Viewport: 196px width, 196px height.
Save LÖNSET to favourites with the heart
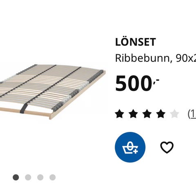click(x=167, y=147)
